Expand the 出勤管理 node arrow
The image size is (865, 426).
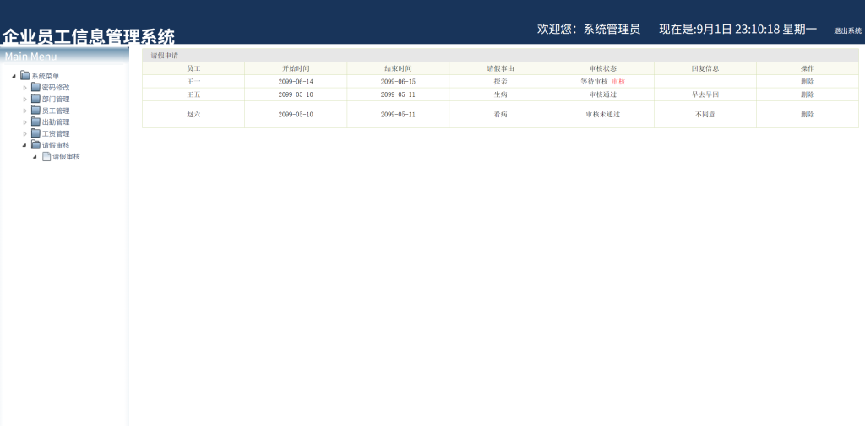point(24,122)
